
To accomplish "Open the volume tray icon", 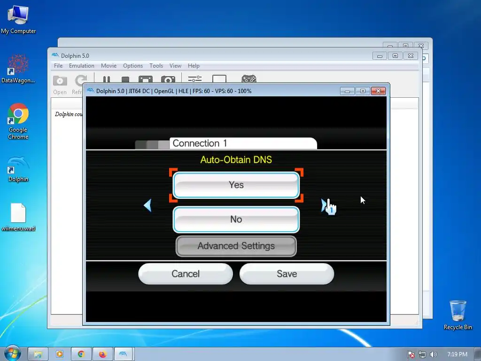I will pos(433,354).
